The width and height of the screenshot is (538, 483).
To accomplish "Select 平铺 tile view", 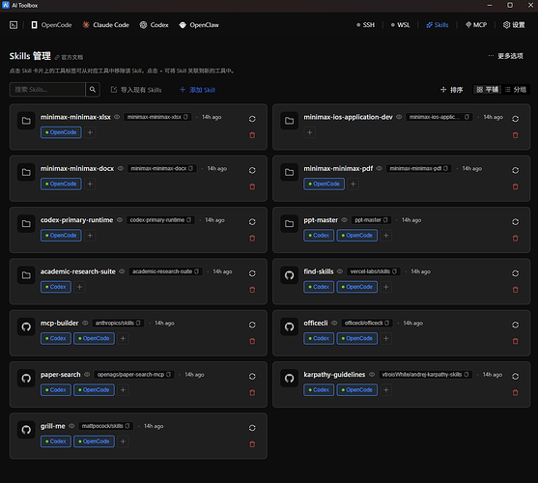I will tap(487, 90).
